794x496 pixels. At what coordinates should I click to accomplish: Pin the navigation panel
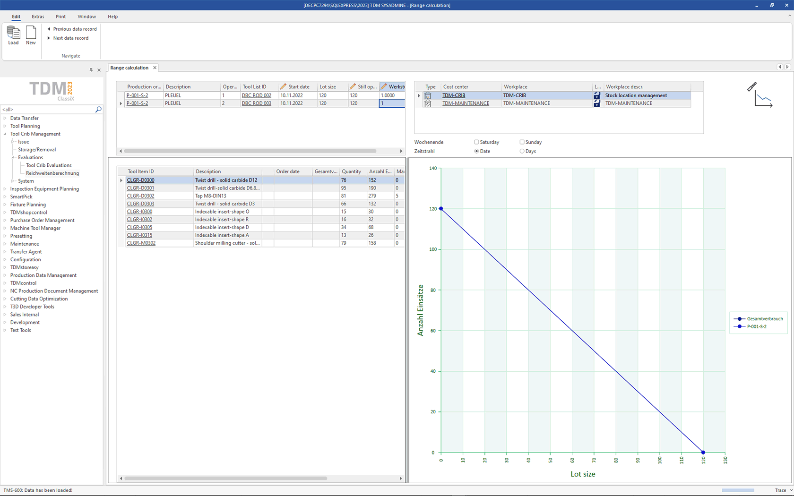[x=91, y=70]
